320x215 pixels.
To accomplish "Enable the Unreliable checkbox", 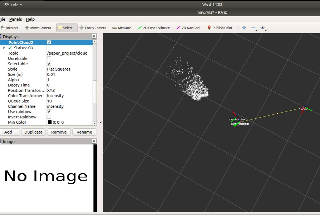I will click(x=49, y=58).
